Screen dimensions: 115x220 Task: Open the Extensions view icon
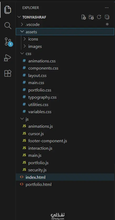(8, 73)
